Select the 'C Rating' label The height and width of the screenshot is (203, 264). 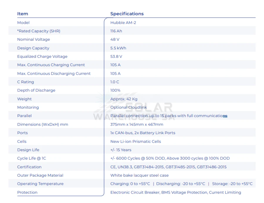26,82
